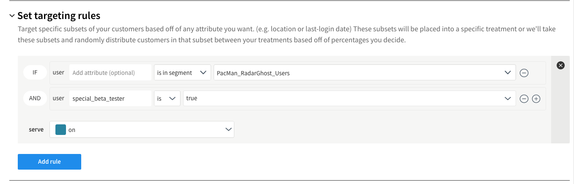The height and width of the screenshot is (184, 574).
Task: Open the PacMan_RadarGhost_Users segment dropdown
Action: pos(364,73)
